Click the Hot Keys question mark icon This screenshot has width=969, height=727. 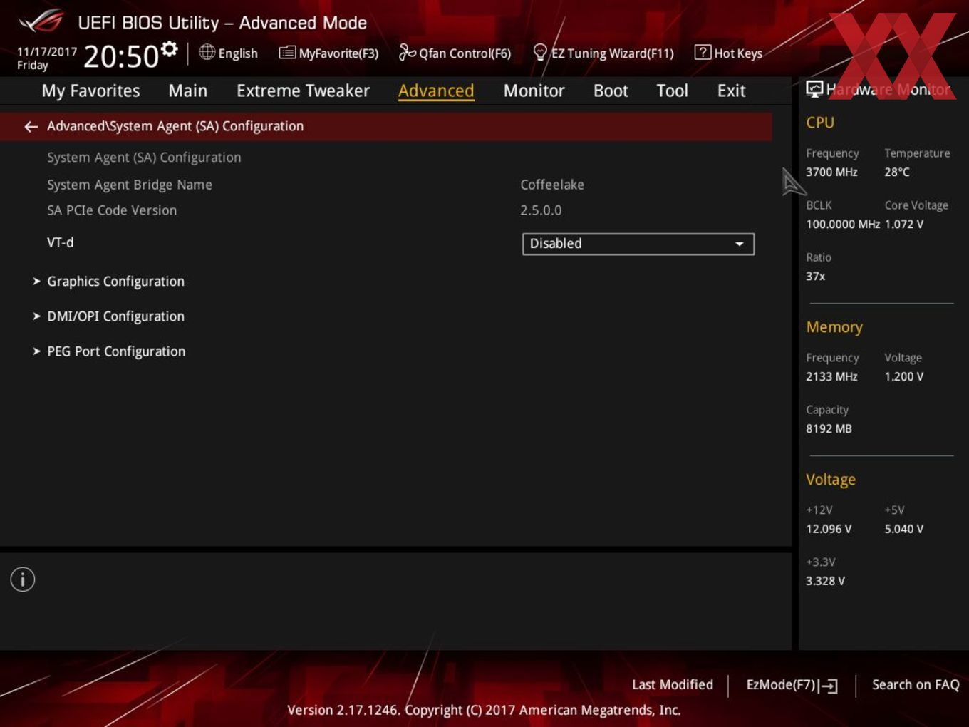coord(703,52)
